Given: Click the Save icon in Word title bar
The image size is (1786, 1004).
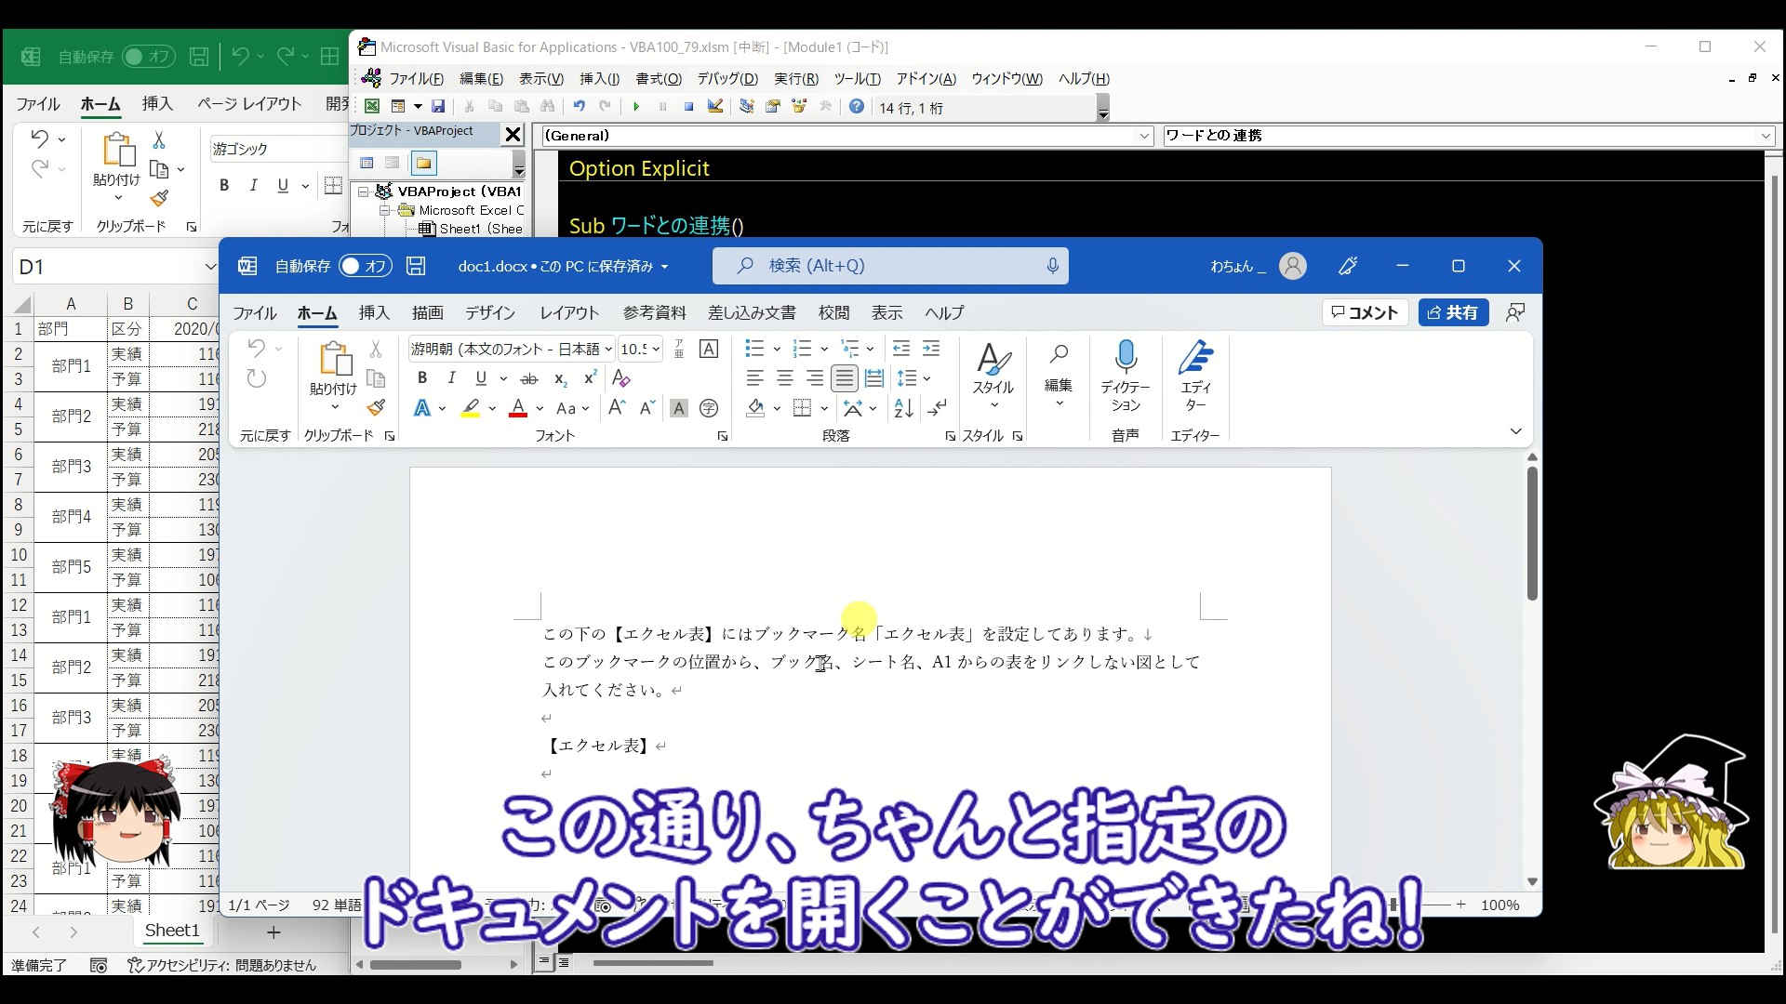Looking at the screenshot, I should click(x=416, y=266).
